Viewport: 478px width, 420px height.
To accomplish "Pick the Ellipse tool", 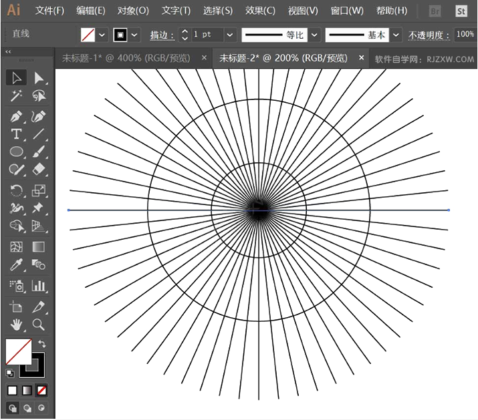I will point(17,152).
